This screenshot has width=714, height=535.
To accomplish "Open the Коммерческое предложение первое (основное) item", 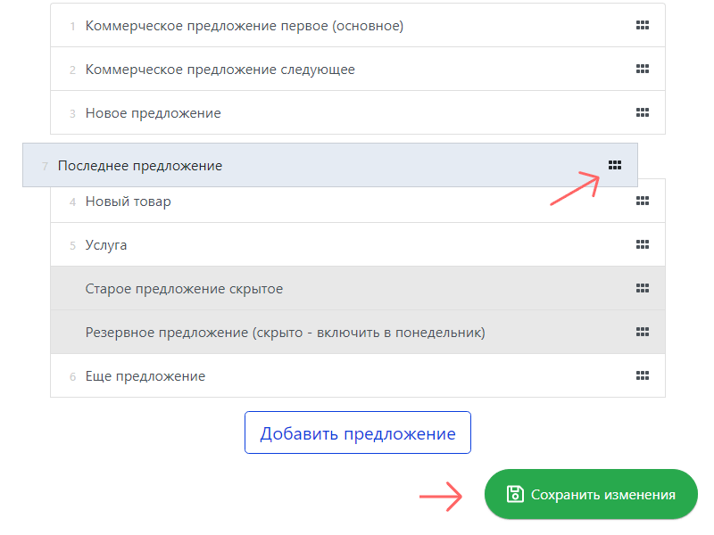I will 244,26.
